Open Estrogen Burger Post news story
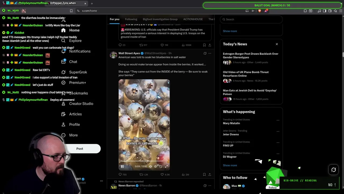 (x=251, y=58)
